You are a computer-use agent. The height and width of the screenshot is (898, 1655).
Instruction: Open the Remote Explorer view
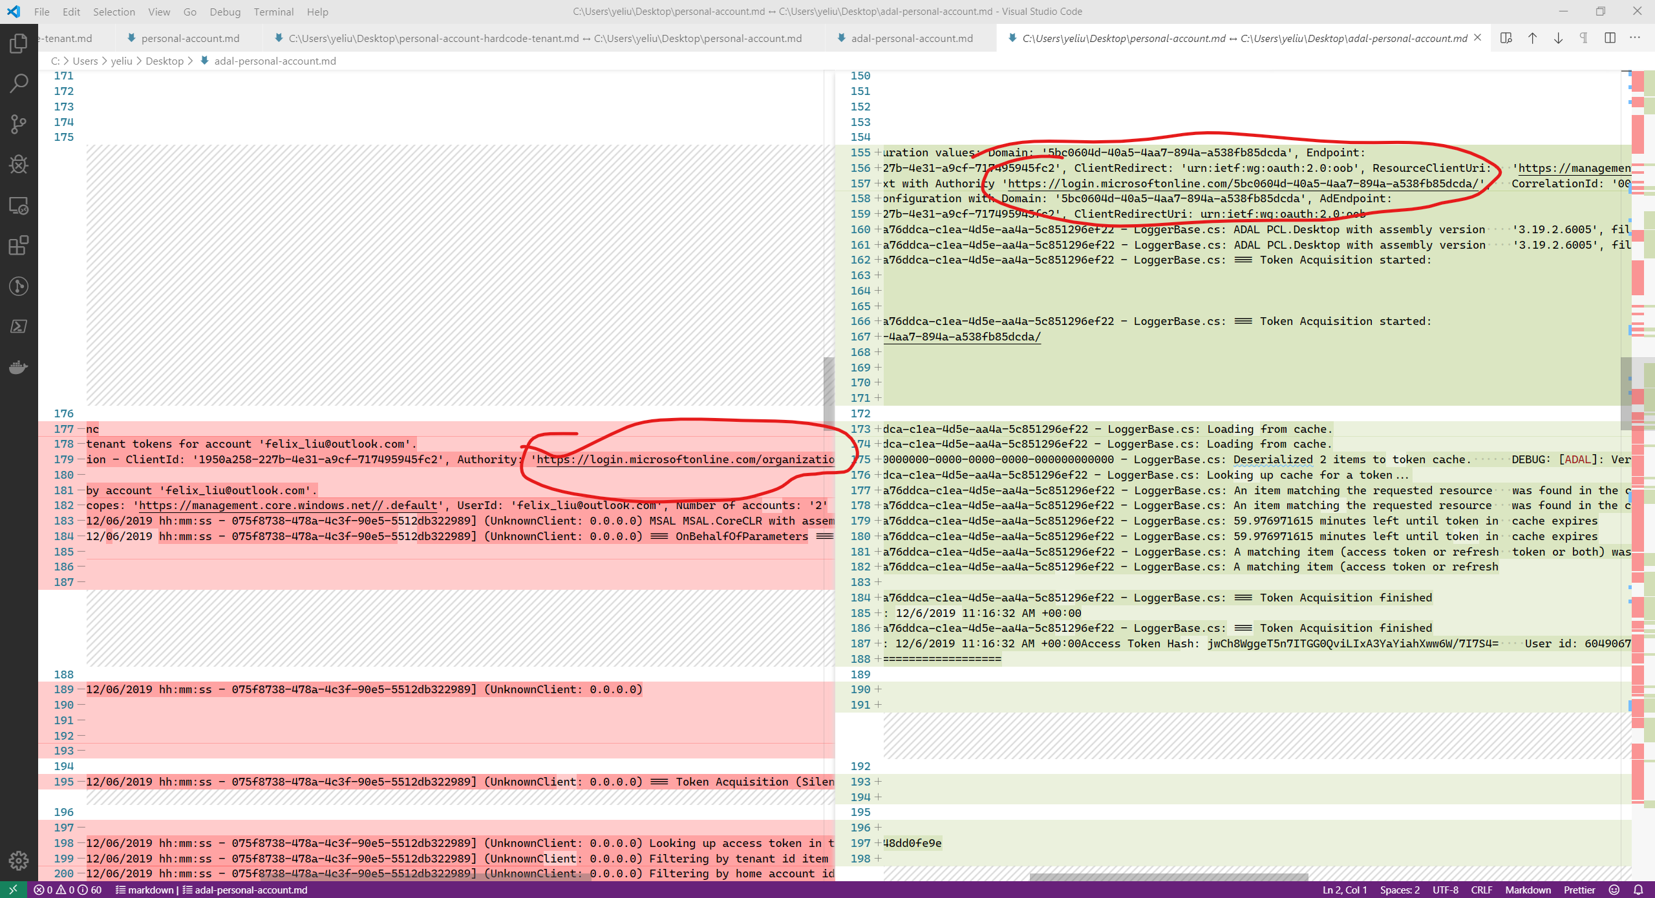(19, 205)
